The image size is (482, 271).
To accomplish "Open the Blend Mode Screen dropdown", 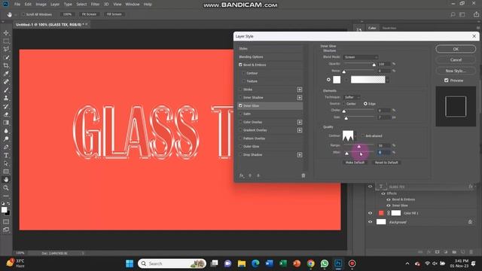I will (360, 57).
